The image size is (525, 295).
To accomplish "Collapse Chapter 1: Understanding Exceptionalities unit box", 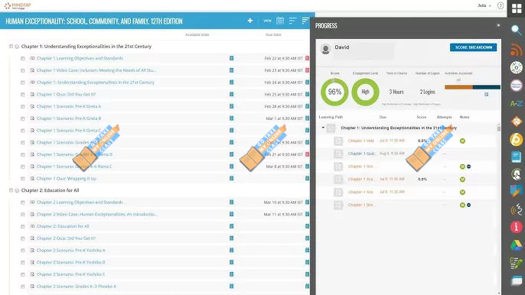I will tap(11, 47).
